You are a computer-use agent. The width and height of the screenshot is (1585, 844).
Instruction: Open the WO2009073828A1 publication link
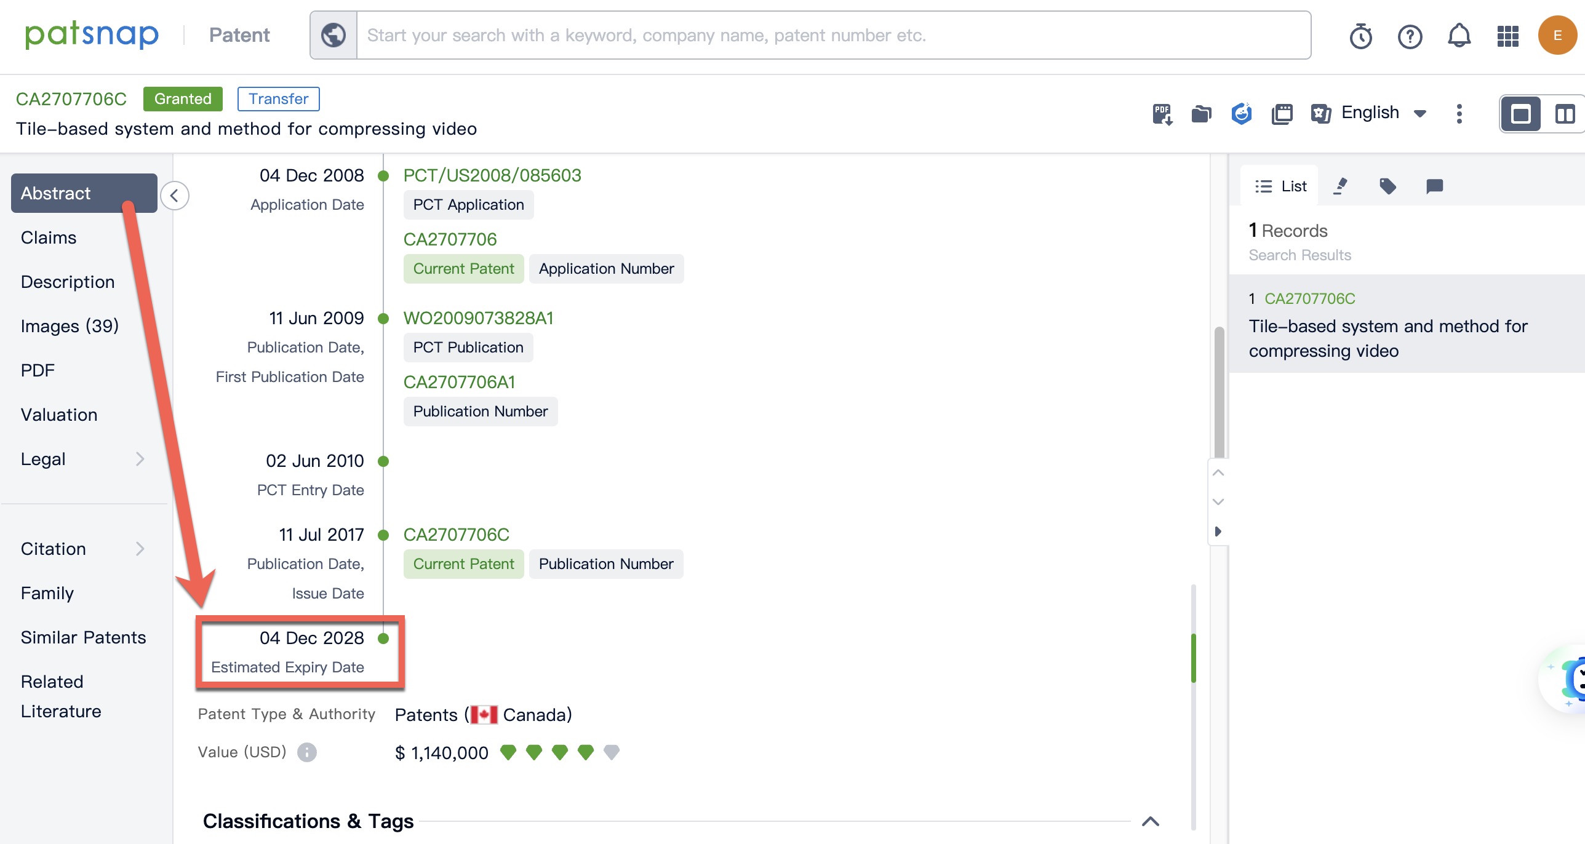[x=478, y=318]
